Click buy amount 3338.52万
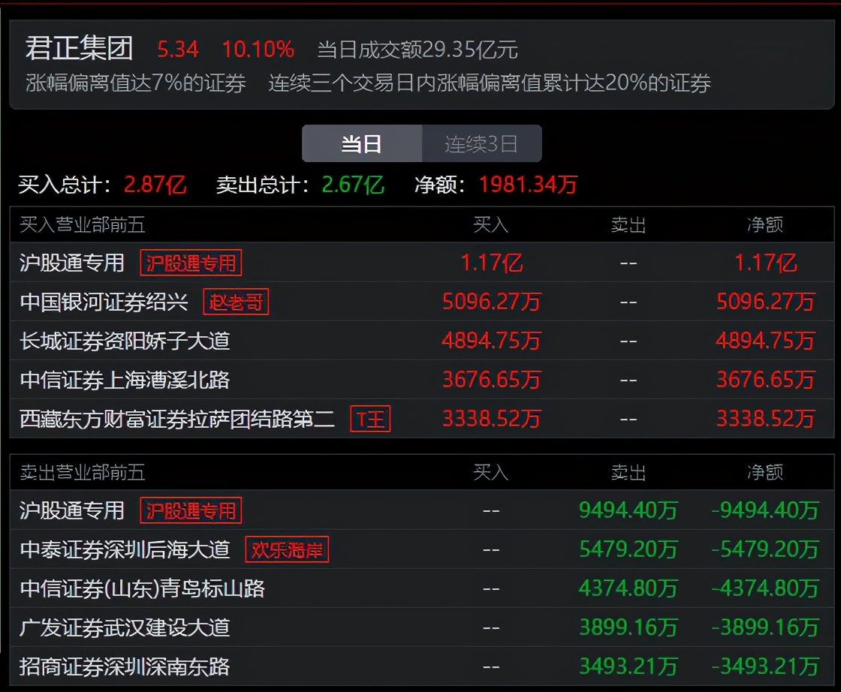 (491, 419)
